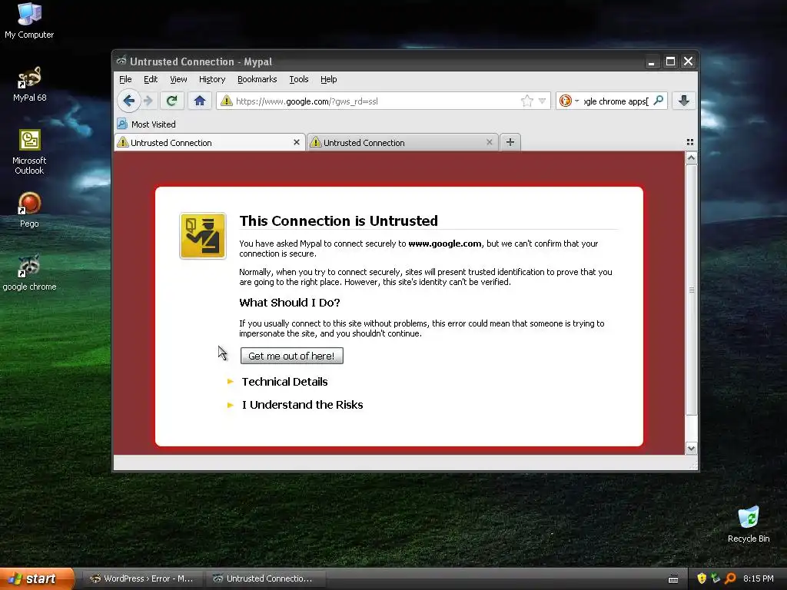787x590 pixels.
Task: Open a new tab with plus button
Action: coord(510,142)
